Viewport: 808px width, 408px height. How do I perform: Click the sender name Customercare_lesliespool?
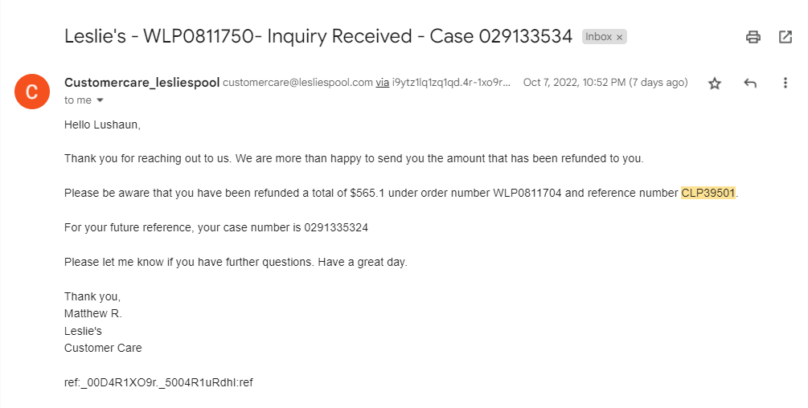point(142,82)
